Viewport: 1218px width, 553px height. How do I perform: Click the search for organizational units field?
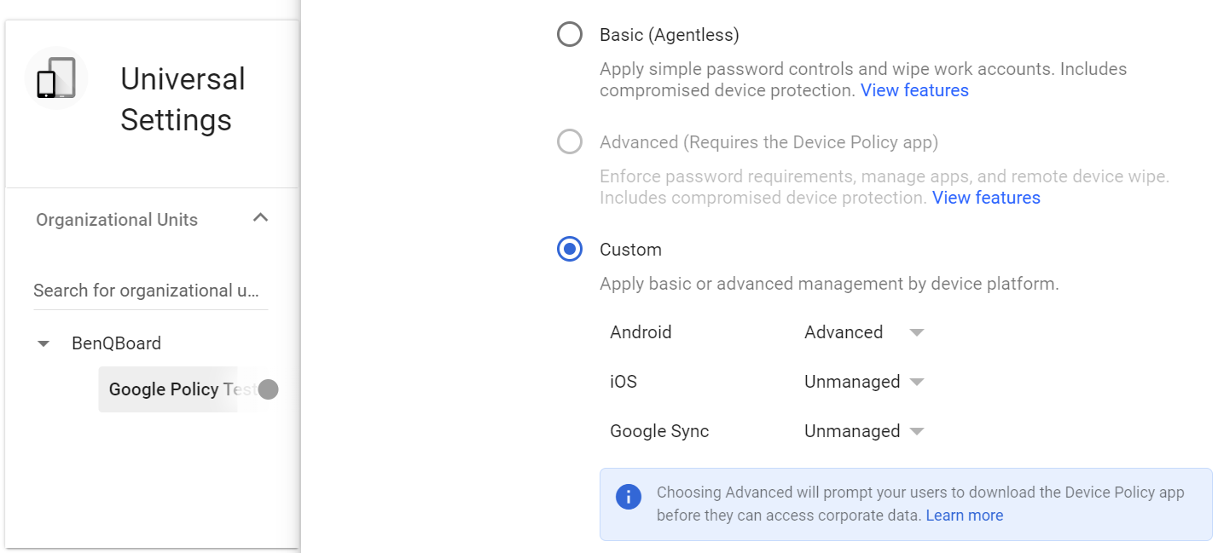150,290
